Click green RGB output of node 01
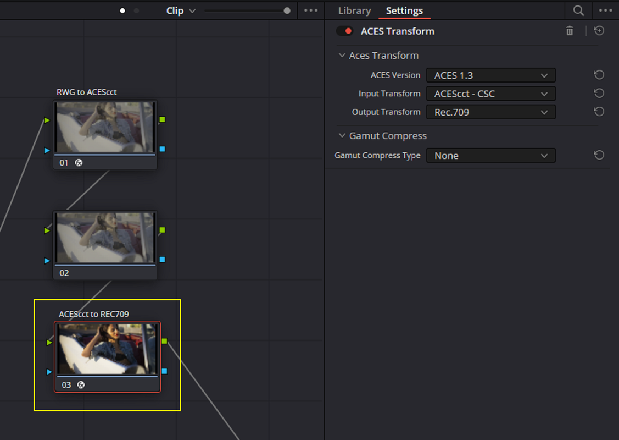Image resolution: width=619 pixels, height=440 pixels. pyautogui.click(x=162, y=119)
